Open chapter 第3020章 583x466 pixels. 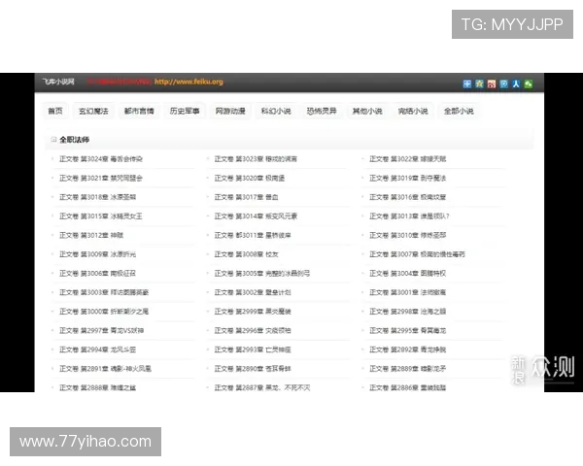250,179
